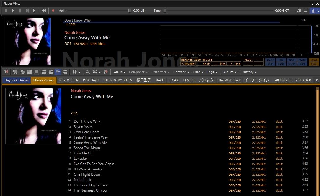Expand the Composer filter dropdown
This screenshot has width=320, height=196.
click(x=138, y=72)
